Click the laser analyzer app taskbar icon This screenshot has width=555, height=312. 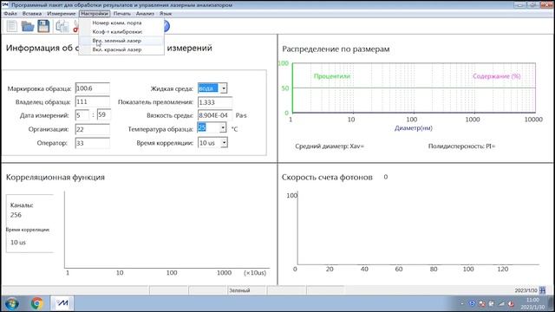point(62,303)
